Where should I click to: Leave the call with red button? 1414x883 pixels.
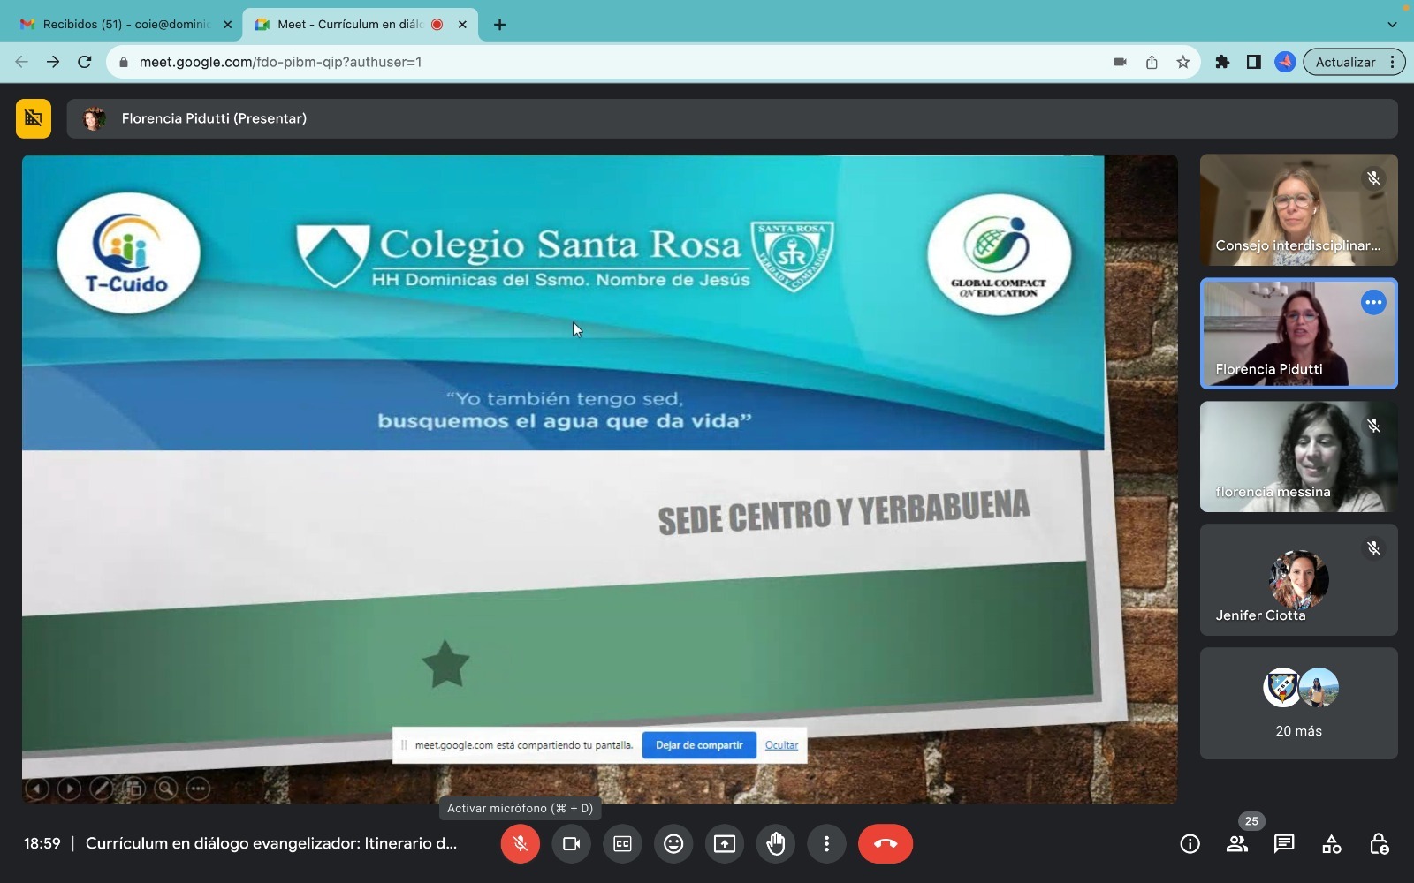(x=886, y=844)
